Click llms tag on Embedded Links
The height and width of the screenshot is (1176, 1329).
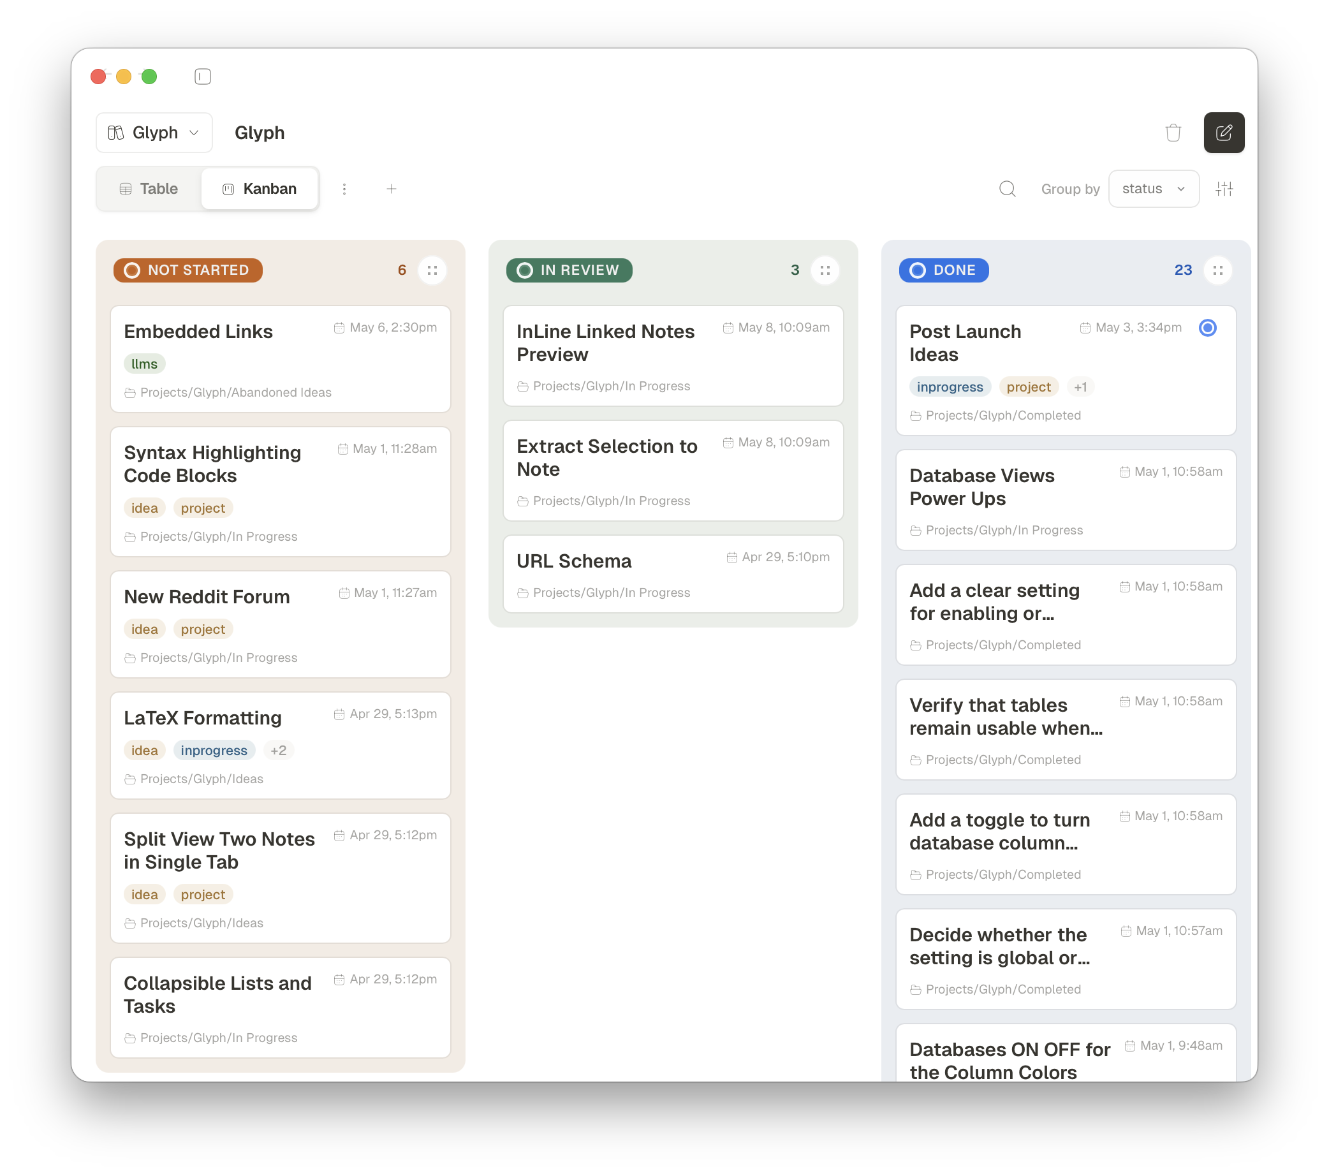pyautogui.click(x=144, y=364)
